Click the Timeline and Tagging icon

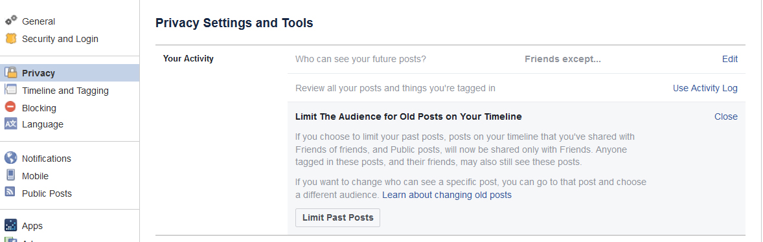click(x=11, y=90)
